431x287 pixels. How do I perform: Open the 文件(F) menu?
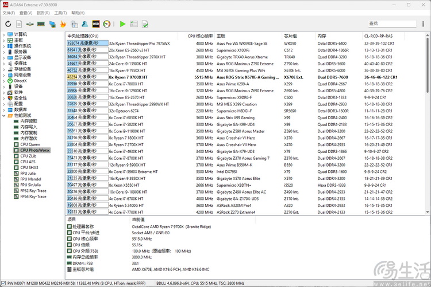9,13
